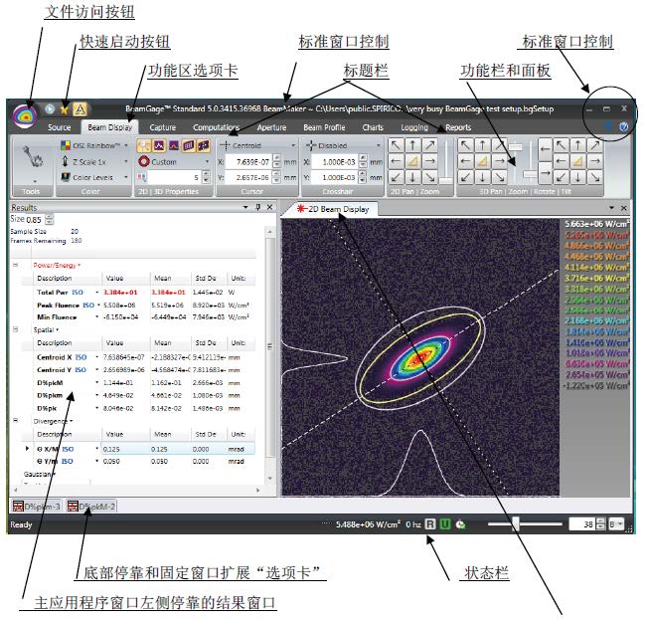Click the green U status bar icon
Viewport: 647px width, 619px height.
(x=446, y=523)
